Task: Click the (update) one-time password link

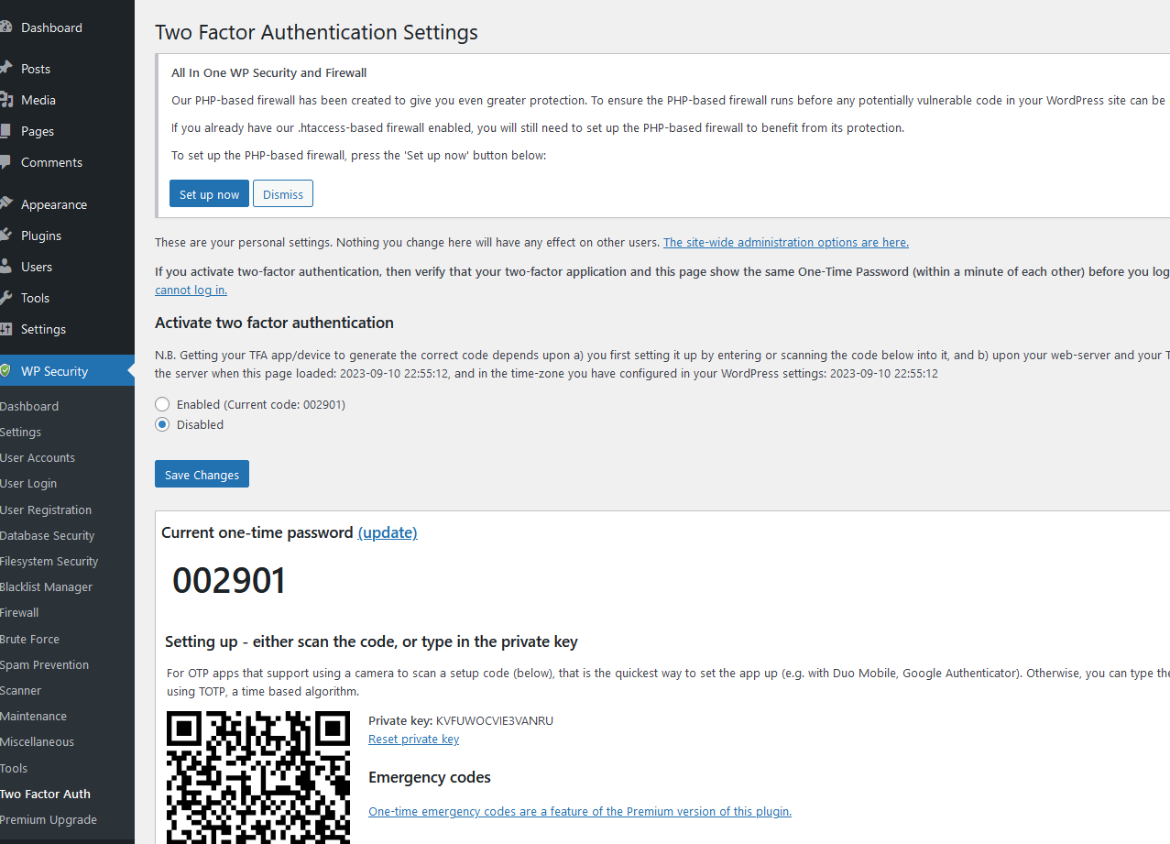Action: (388, 532)
